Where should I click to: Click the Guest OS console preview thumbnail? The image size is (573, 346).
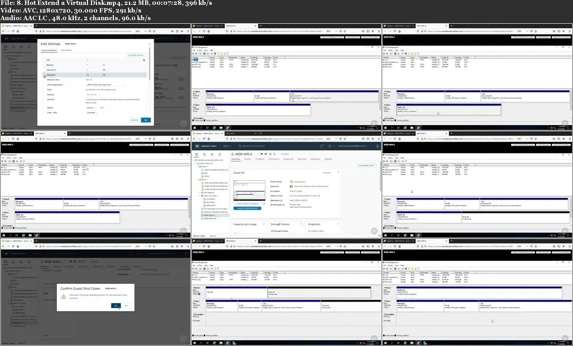click(249, 190)
